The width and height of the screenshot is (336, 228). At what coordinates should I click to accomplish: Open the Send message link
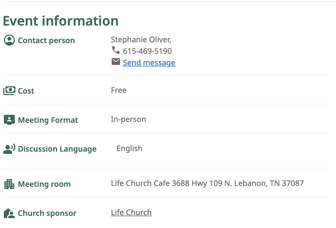click(x=149, y=63)
